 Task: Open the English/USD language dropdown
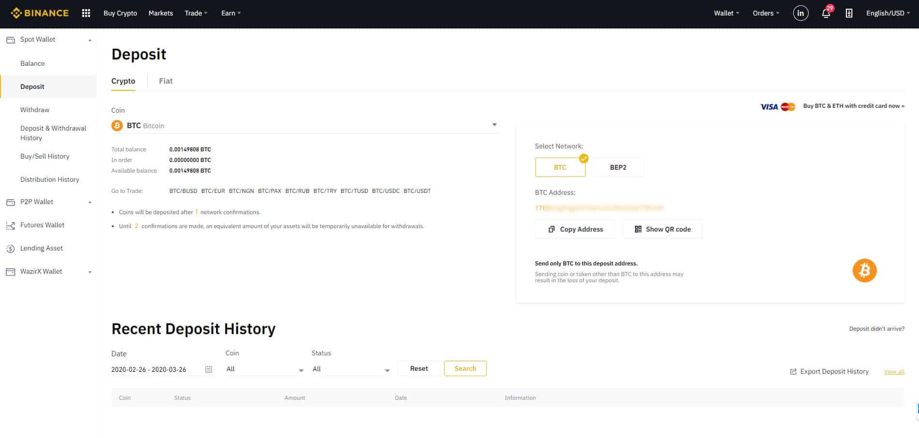click(889, 13)
